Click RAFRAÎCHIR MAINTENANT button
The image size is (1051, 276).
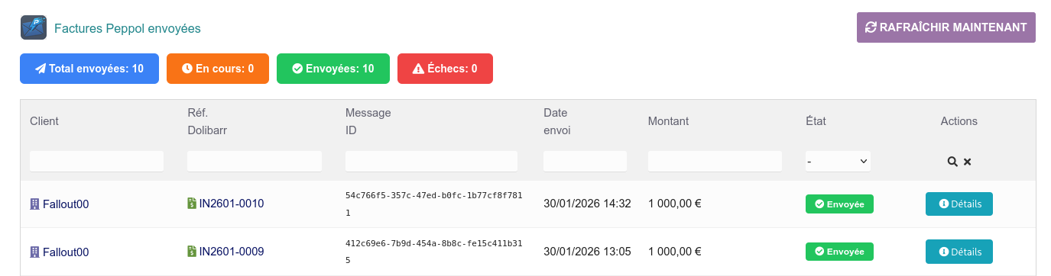click(x=946, y=27)
